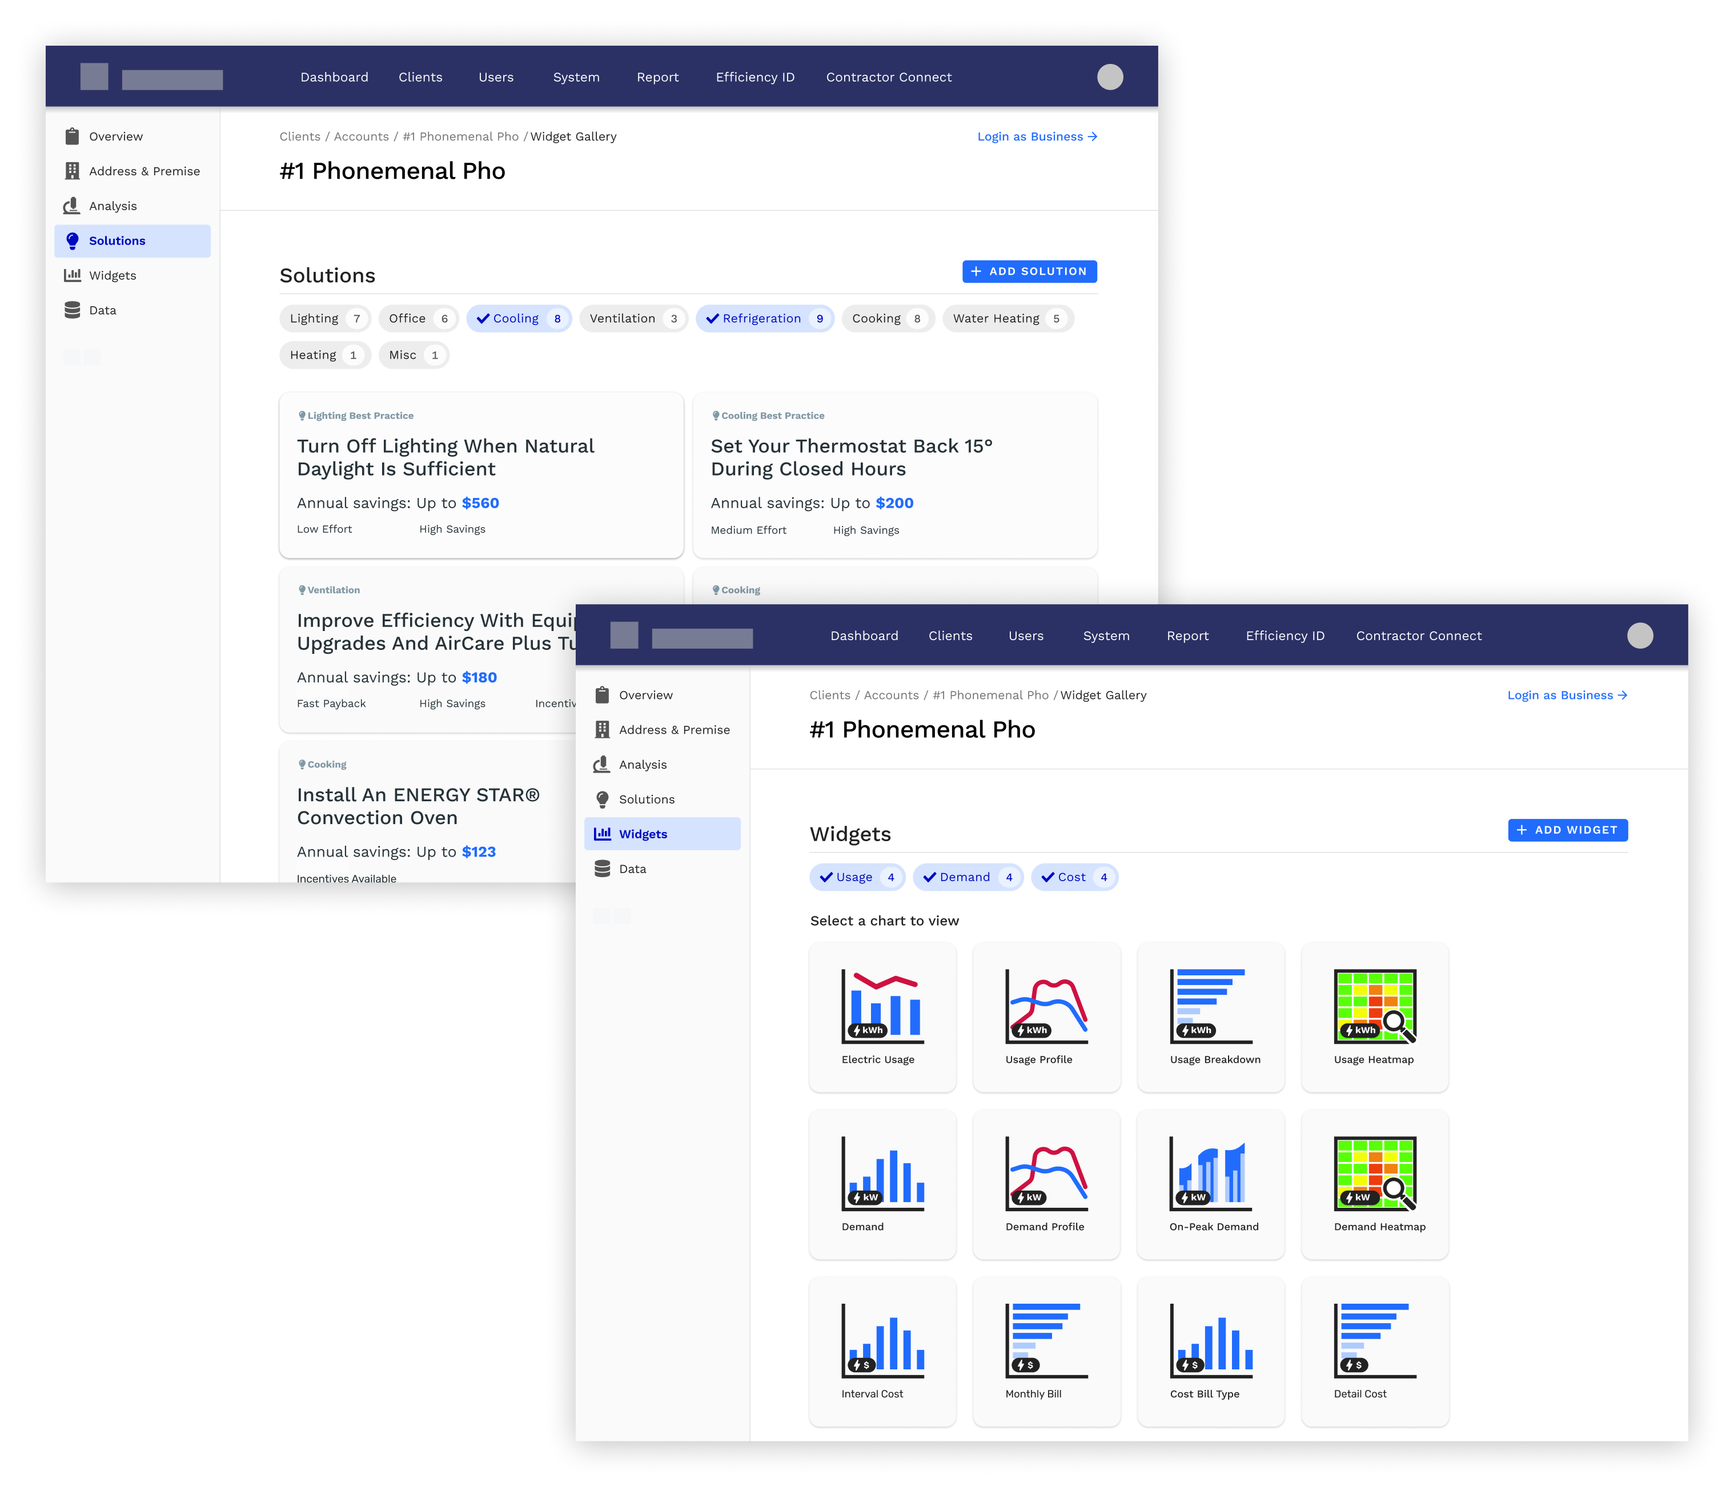The height and width of the screenshot is (1487, 1734).
Task: Click the Add Widget button
Action: click(1567, 830)
